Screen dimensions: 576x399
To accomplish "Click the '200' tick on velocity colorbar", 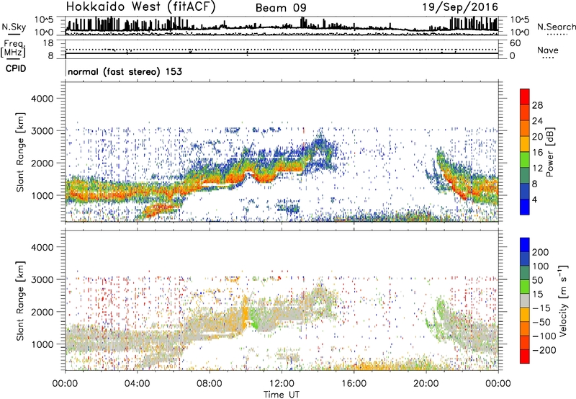I will (541, 252).
